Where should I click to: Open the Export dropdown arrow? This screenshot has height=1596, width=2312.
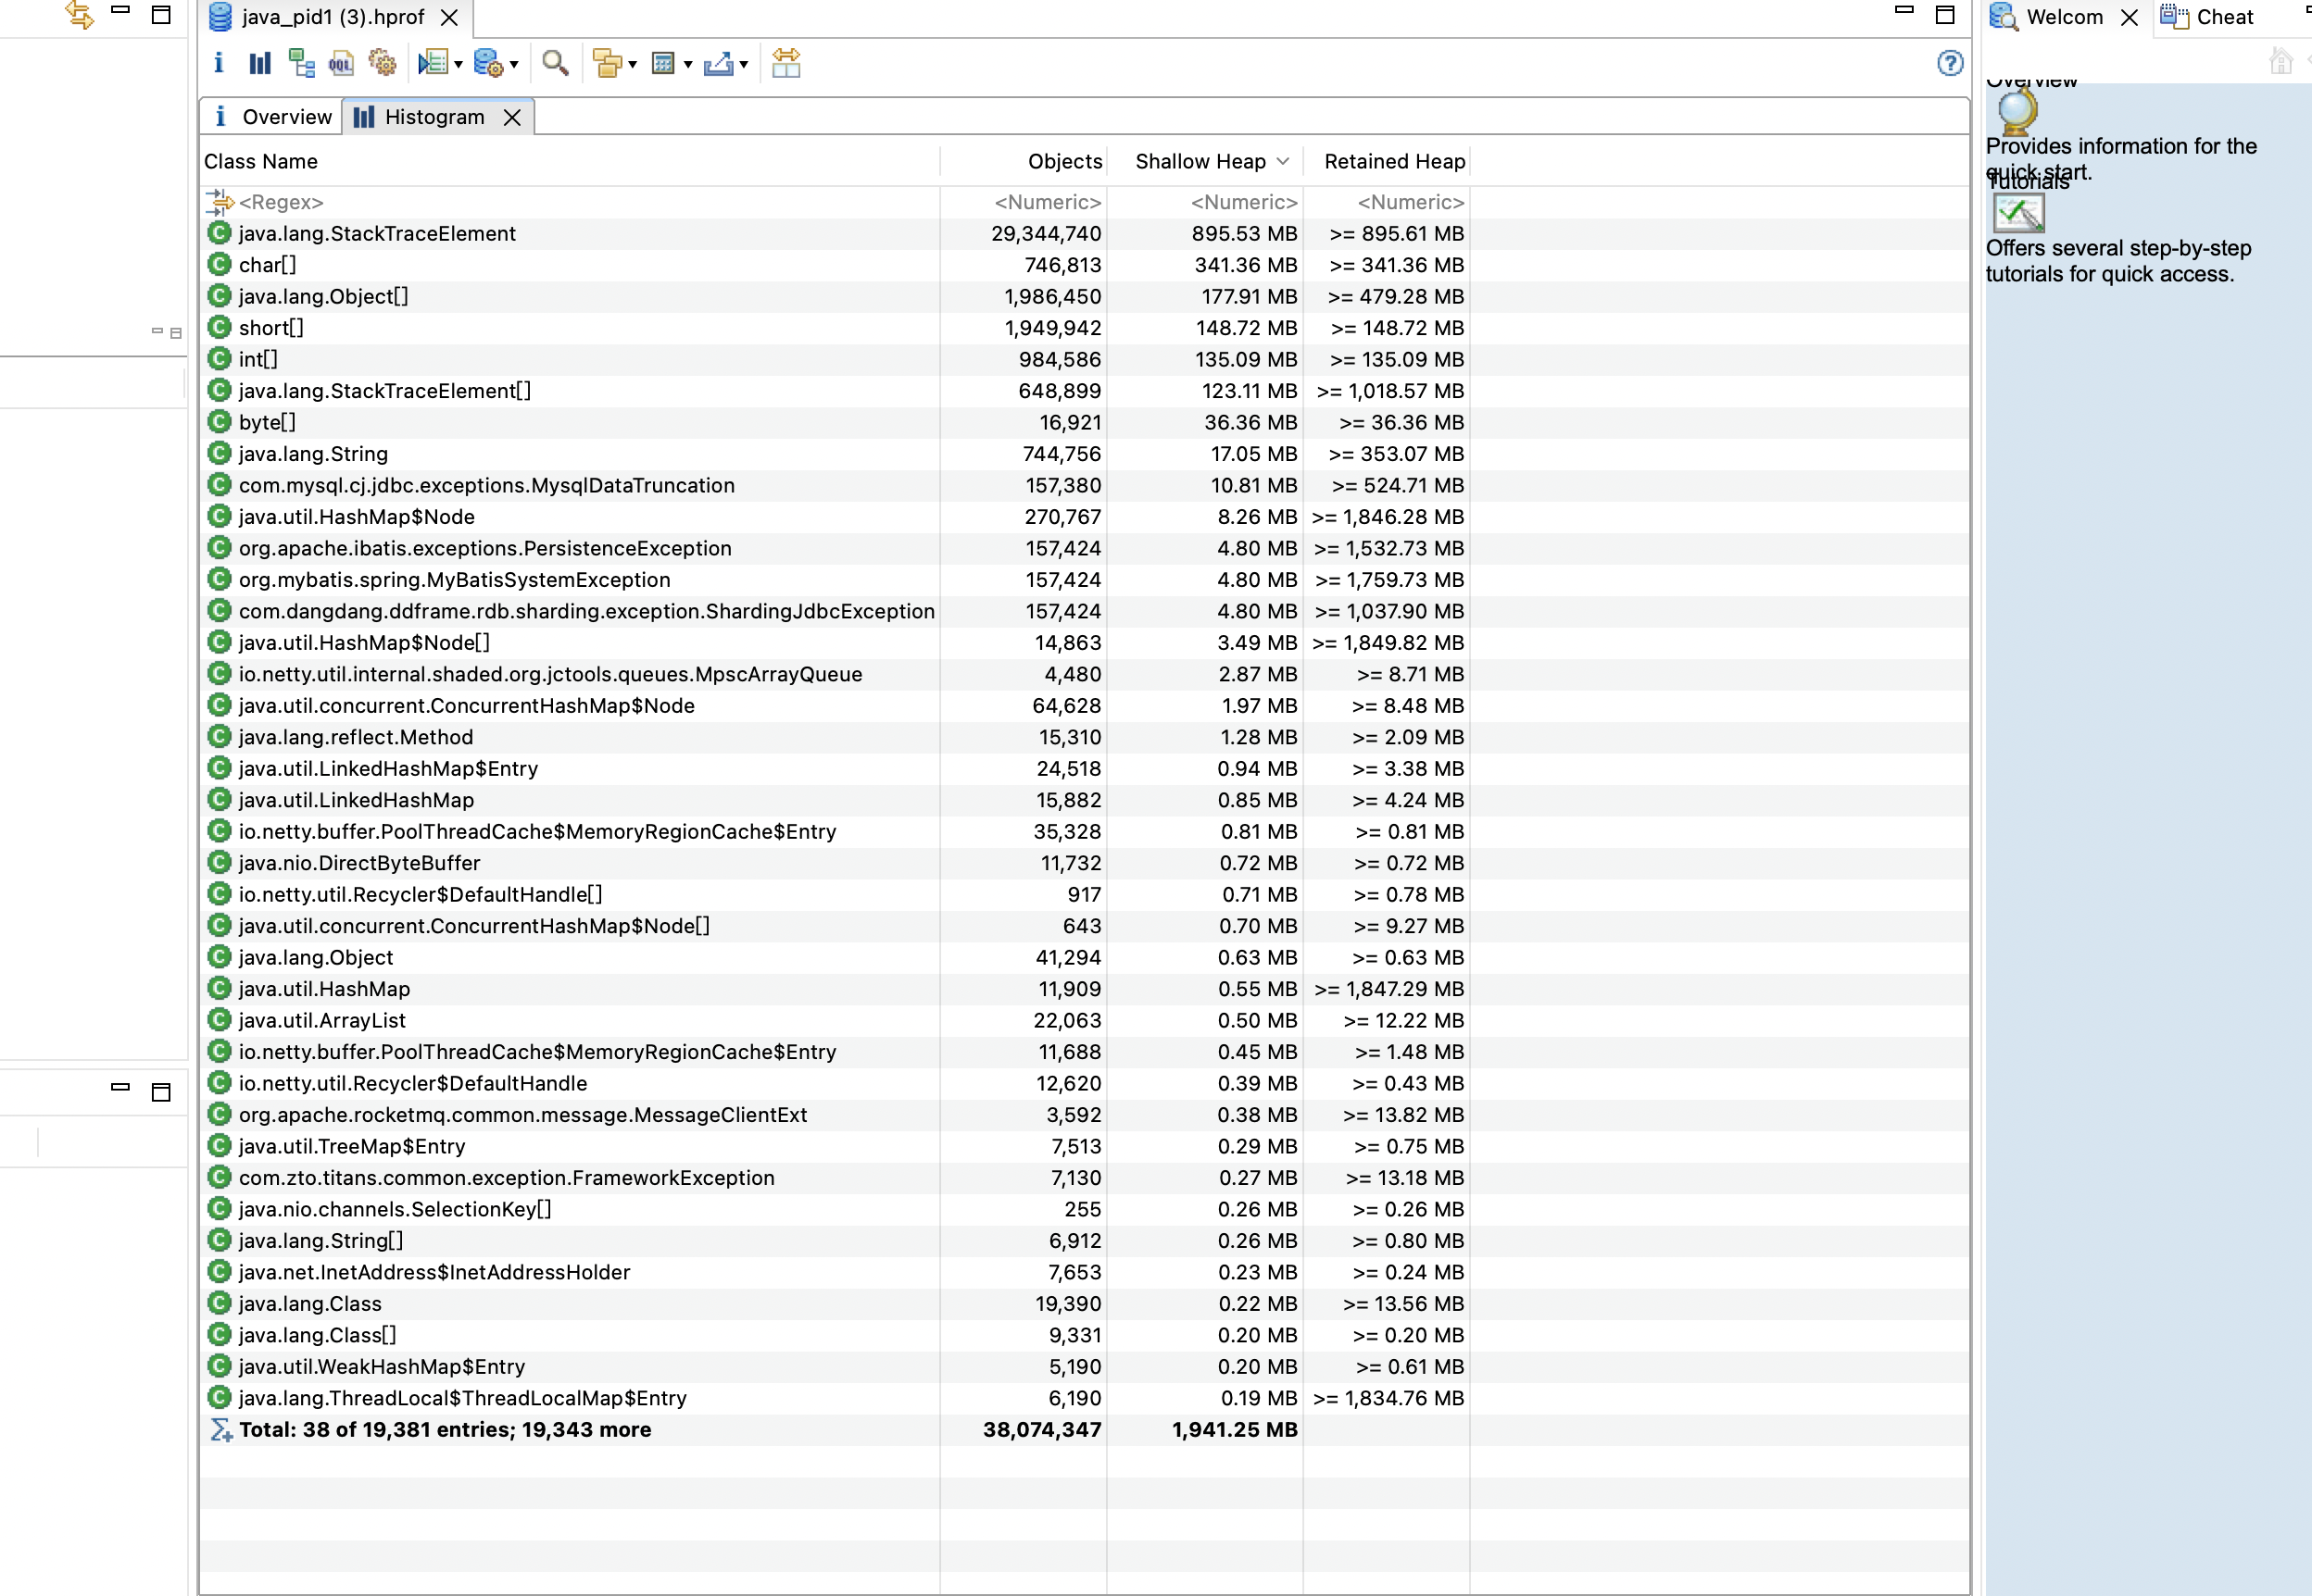click(x=743, y=65)
